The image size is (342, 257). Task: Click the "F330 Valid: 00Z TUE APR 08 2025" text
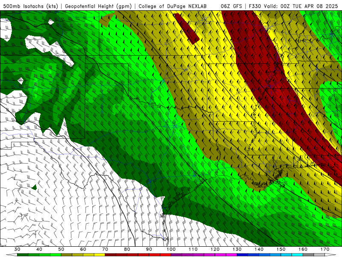293,6
